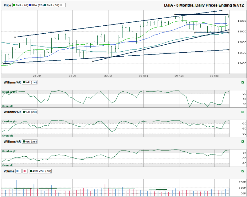Click Oversold label in %R (56) panel
This screenshot has height=197, width=247.
point(8,165)
